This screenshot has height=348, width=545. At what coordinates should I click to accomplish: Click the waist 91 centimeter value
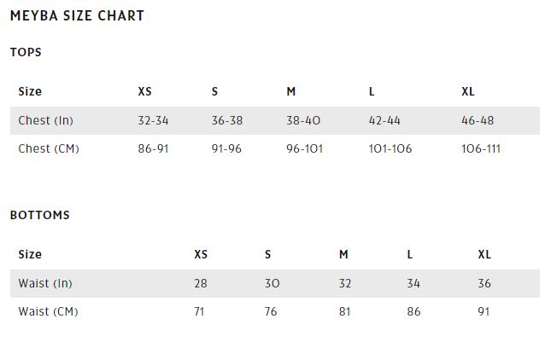pyautogui.click(x=483, y=311)
